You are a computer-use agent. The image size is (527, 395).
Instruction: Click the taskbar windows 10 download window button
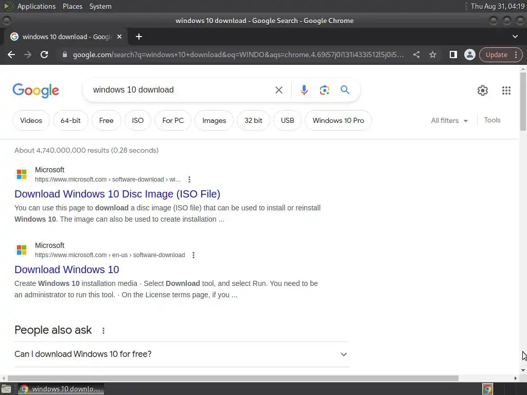point(61,389)
